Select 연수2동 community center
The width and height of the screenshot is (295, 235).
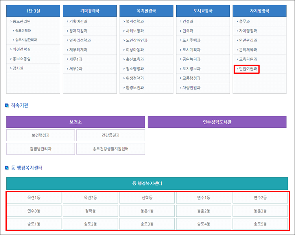click(260, 198)
